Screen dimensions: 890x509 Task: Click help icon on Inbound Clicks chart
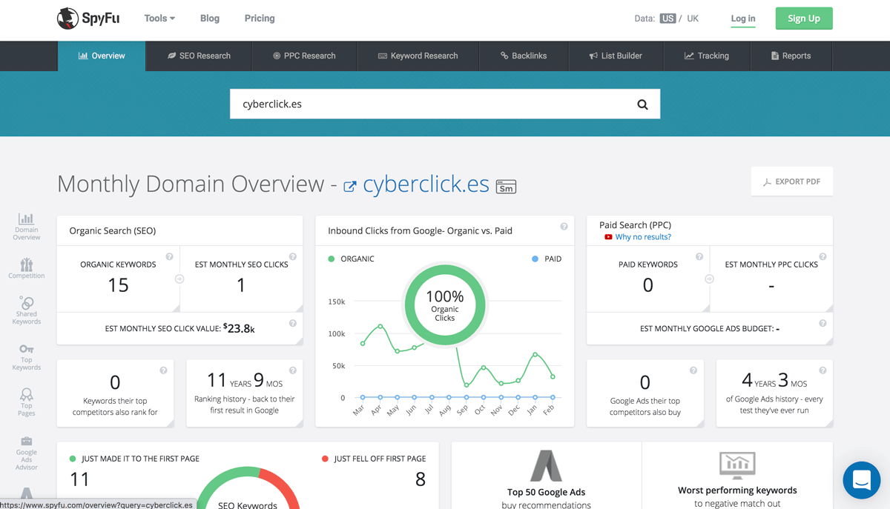564,227
